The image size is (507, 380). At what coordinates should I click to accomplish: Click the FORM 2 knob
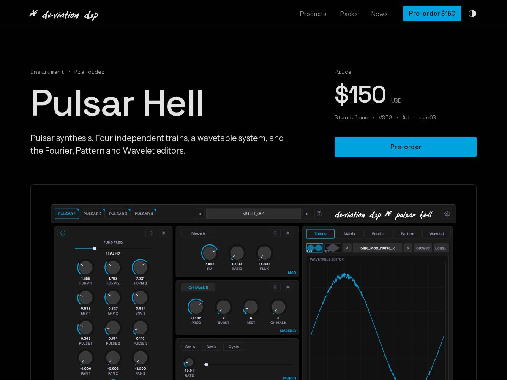click(113, 267)
